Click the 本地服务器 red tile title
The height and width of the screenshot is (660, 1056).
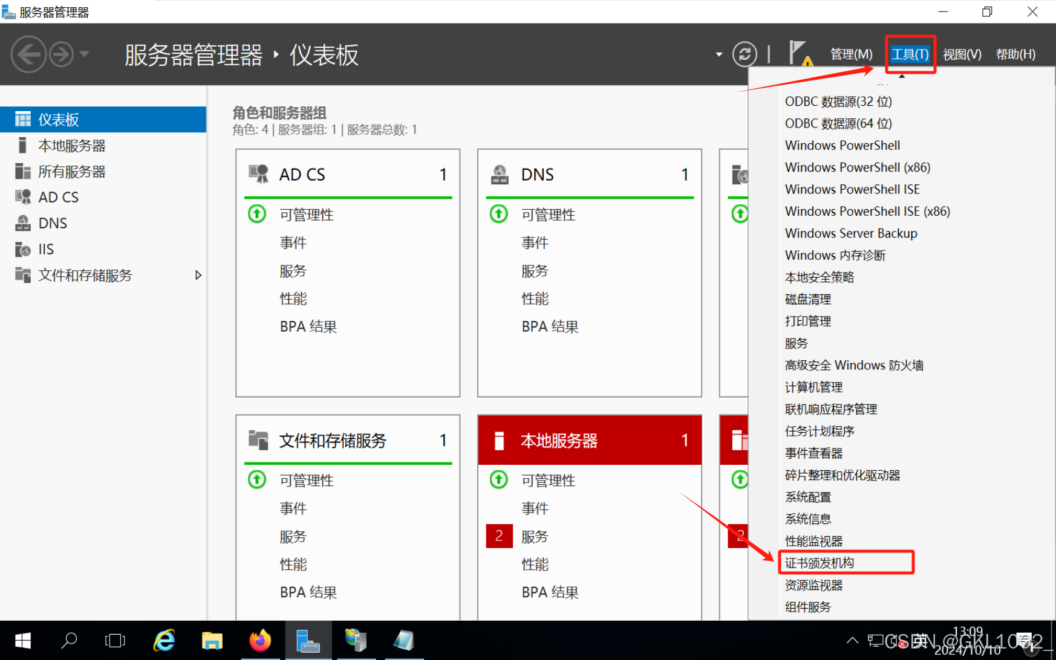(x=559, y=441)
